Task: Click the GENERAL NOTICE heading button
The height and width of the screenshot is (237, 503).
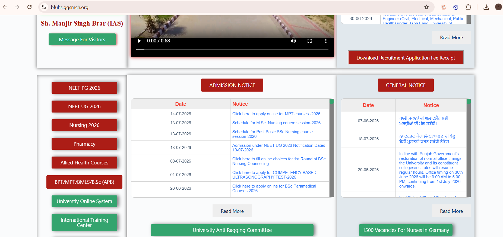Action: pos(406,85)
